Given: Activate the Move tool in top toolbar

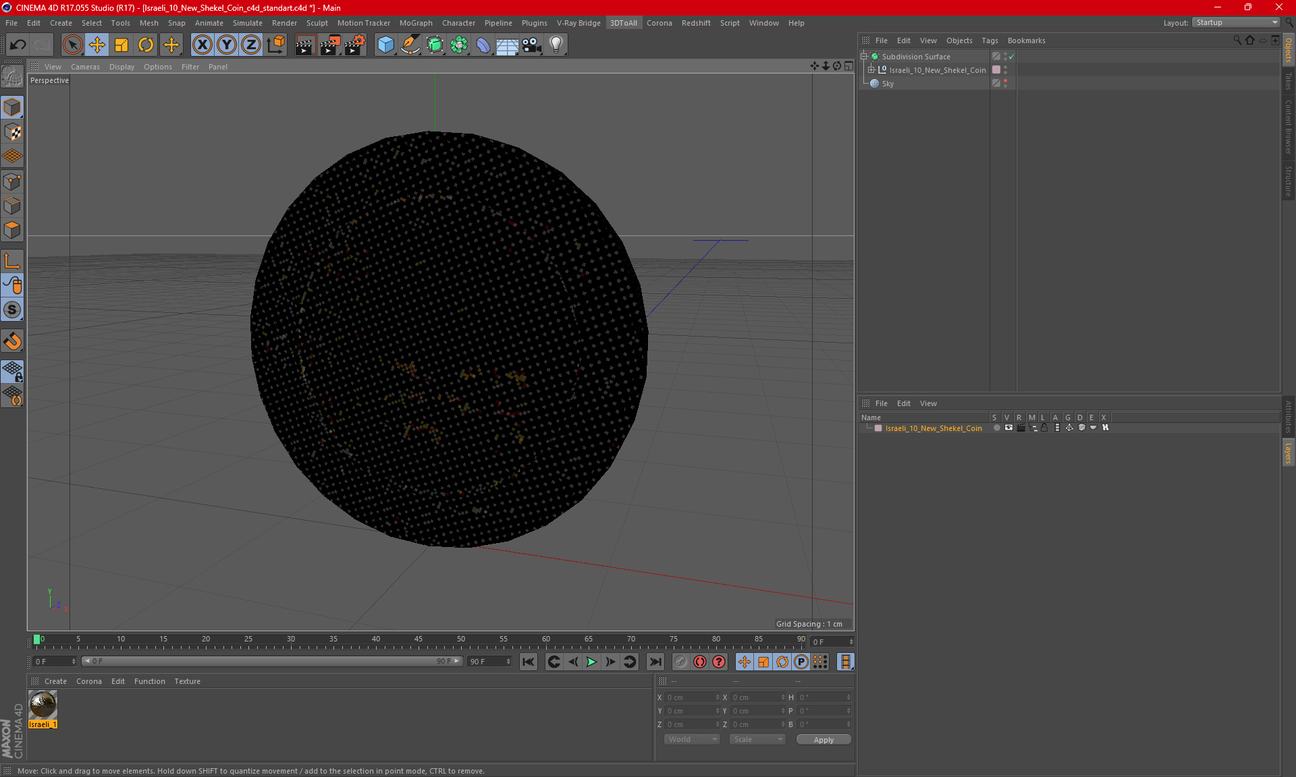Looking at the screenshot, I should point(97,45).
